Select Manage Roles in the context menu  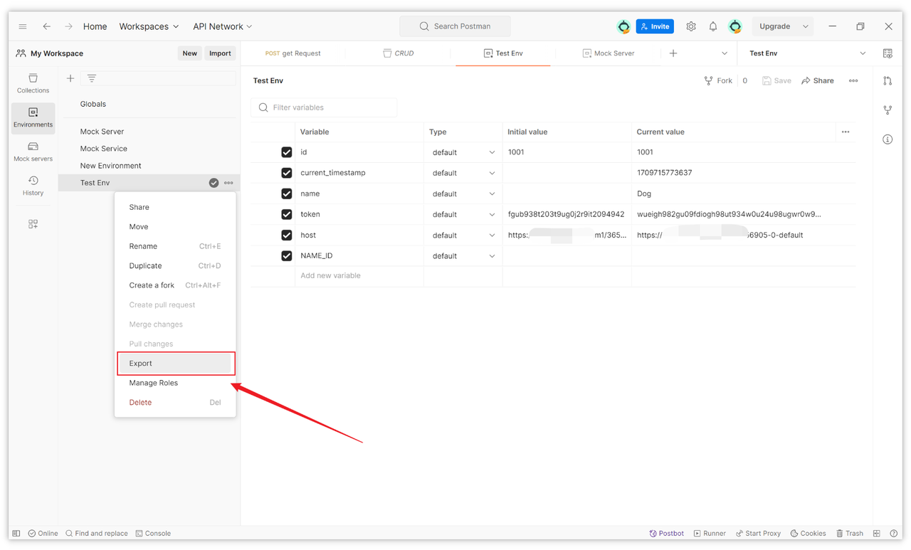pyautogui.click(x=175, y=383)
